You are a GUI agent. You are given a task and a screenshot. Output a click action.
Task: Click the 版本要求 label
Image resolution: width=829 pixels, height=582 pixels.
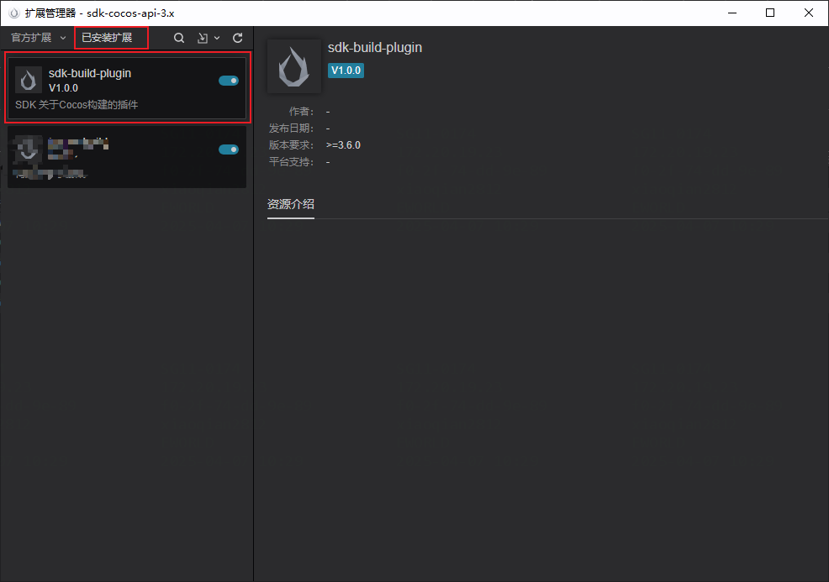291,145
